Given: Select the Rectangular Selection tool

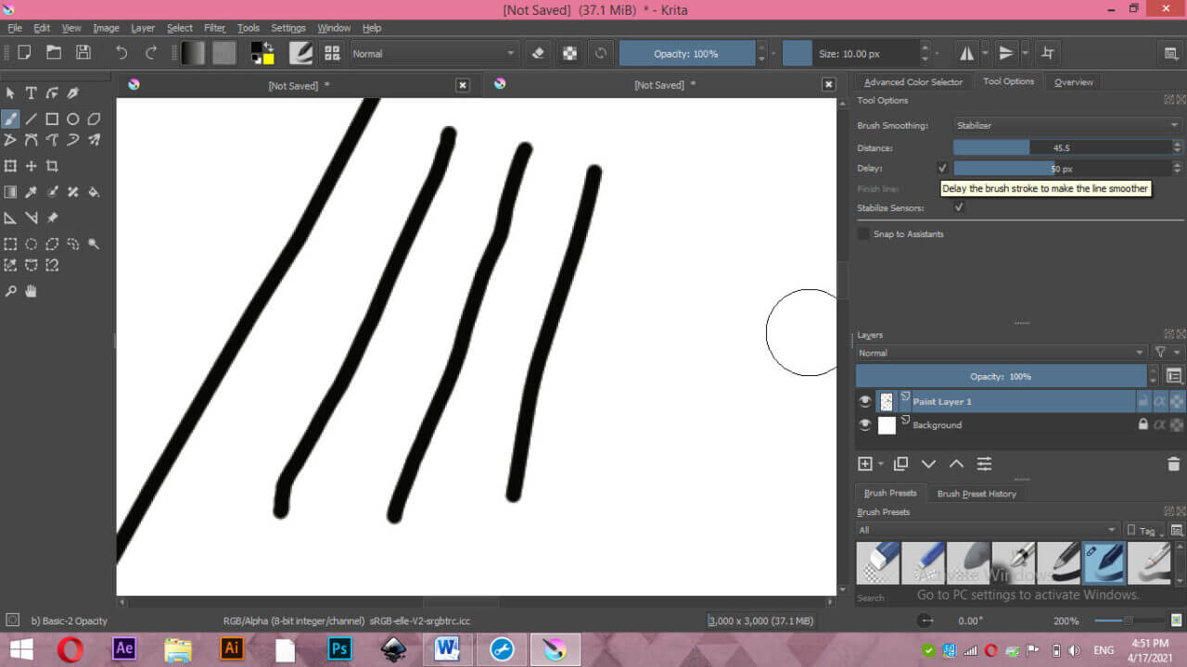Looking at the screenshot, I should click(10, 244).
